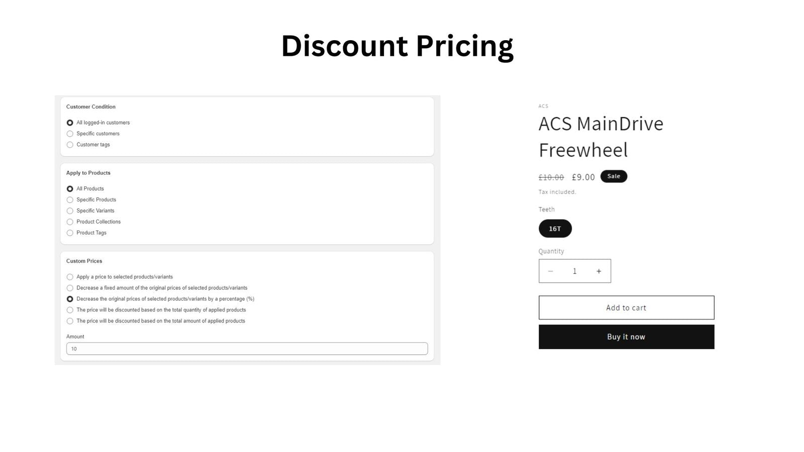Select Specific Variants option

point(70,211)
